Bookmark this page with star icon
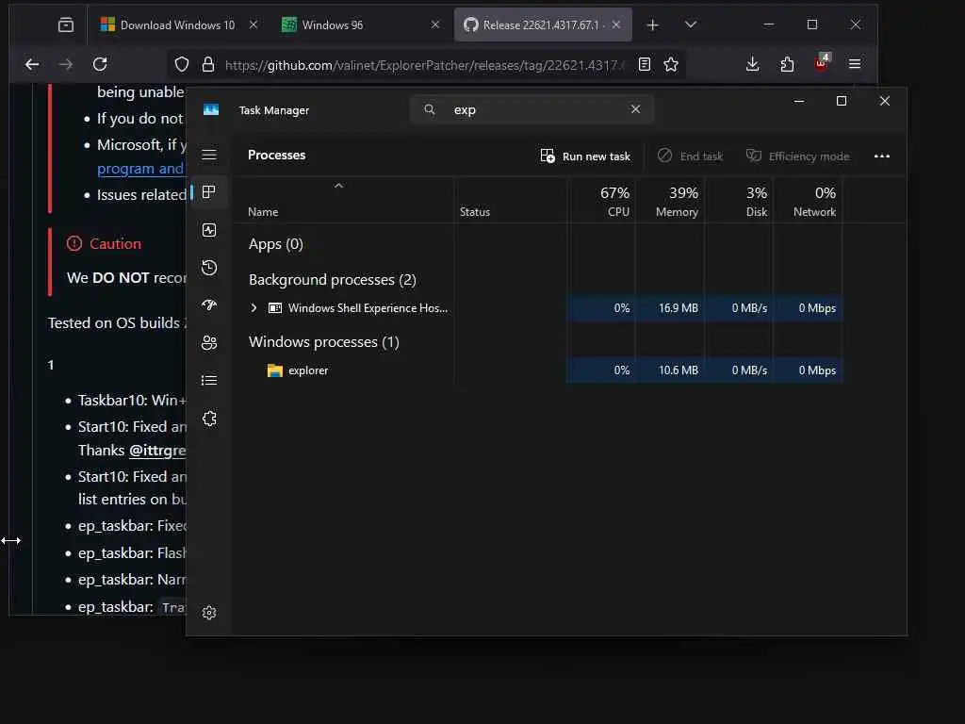The height and width of the screenshot is (724, 965). 671,64
